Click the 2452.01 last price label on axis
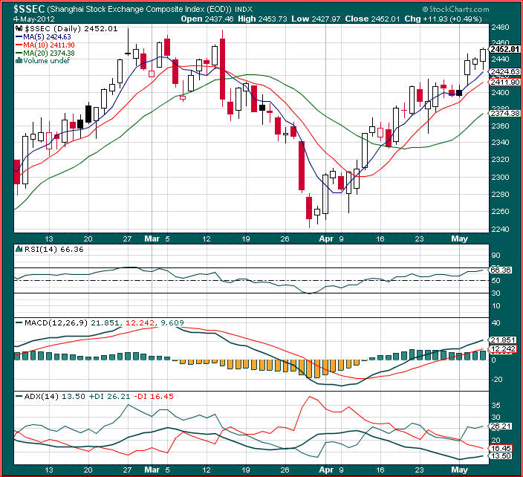 tap(505, 49)
